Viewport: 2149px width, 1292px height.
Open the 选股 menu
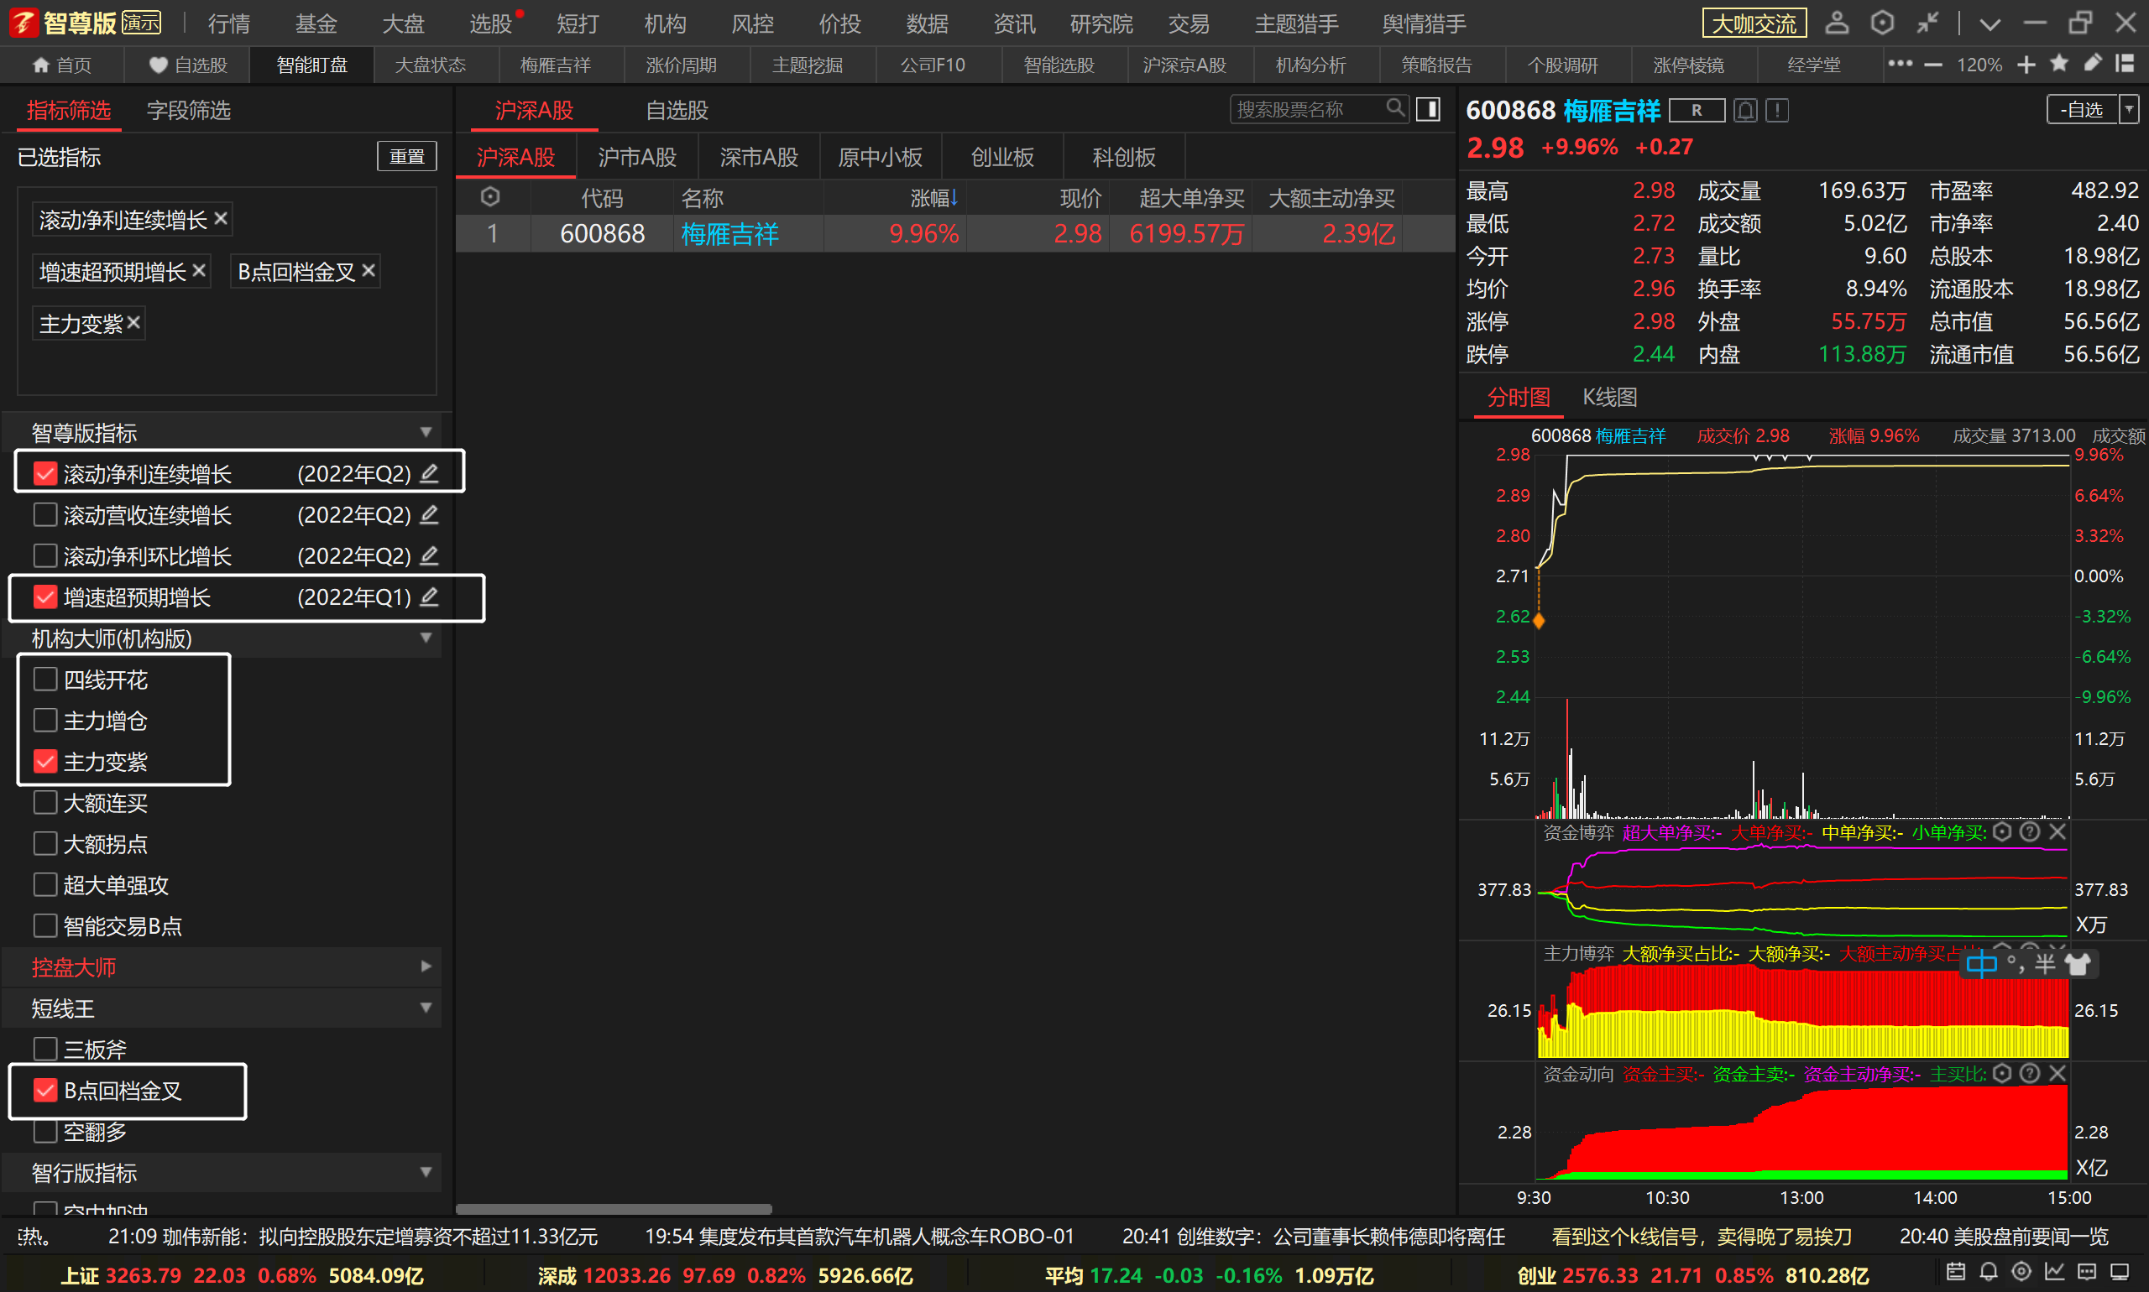tap(490, 23)
